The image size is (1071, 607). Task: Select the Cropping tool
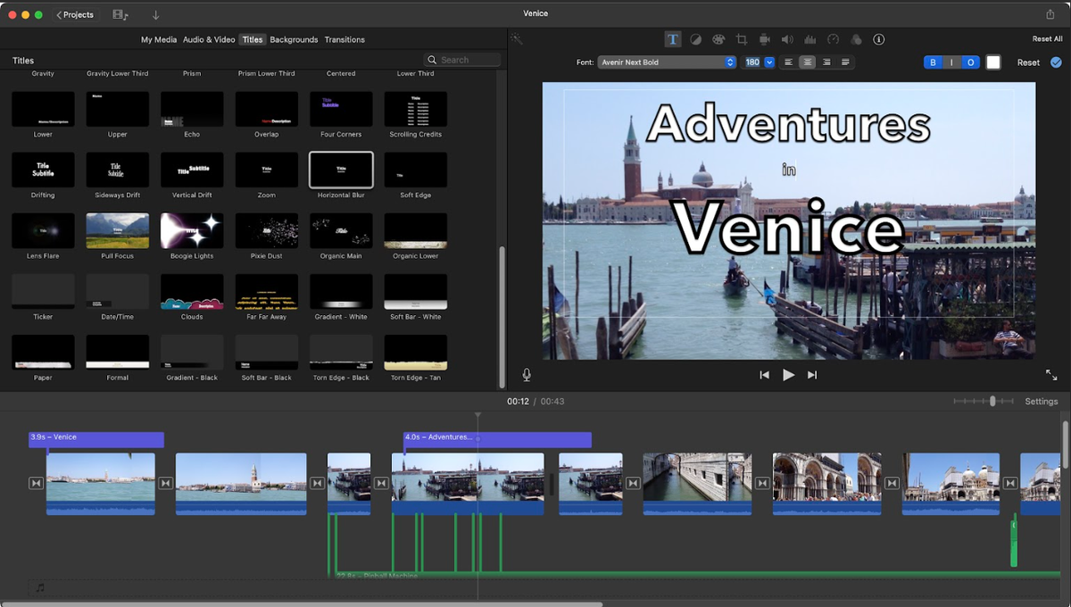pyautogui.click(x=741, y=39)
